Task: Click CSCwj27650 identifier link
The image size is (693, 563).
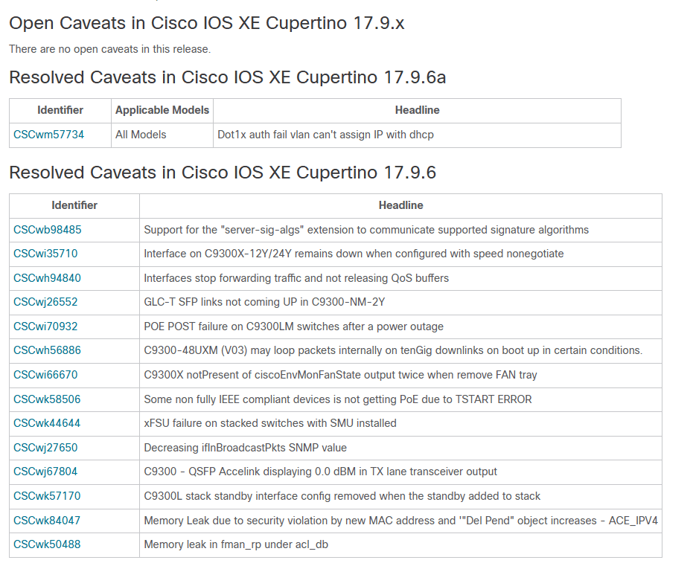Action: 45,448
